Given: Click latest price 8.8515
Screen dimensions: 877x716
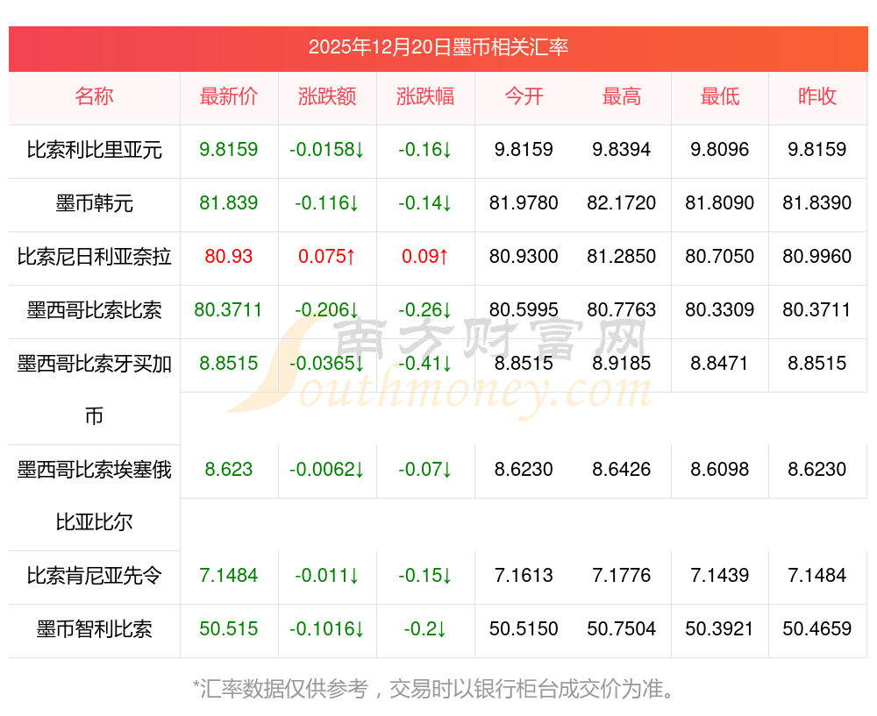Looking at the screenshot, I should coord(229,364).
